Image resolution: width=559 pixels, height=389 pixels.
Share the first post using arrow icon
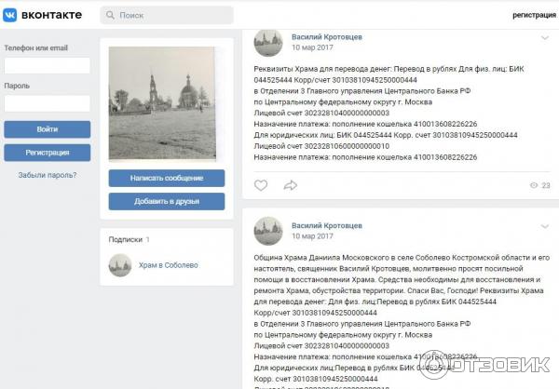(290, 185)
